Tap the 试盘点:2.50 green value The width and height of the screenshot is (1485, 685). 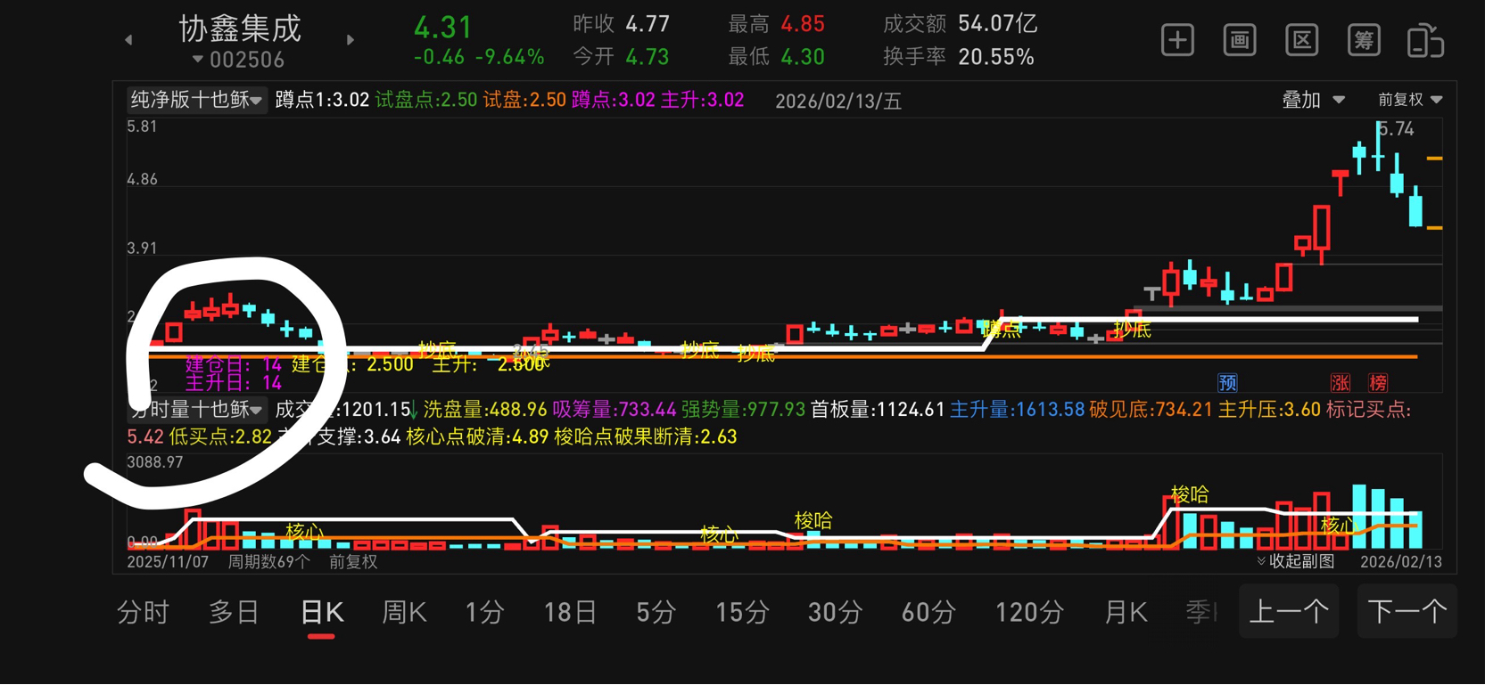[x=426, y=100]
